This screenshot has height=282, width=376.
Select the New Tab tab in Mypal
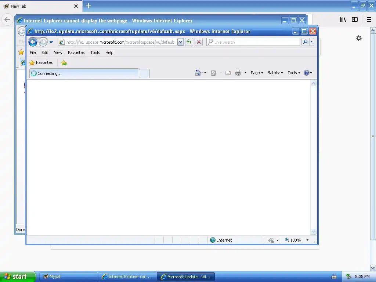coord(41,6)
